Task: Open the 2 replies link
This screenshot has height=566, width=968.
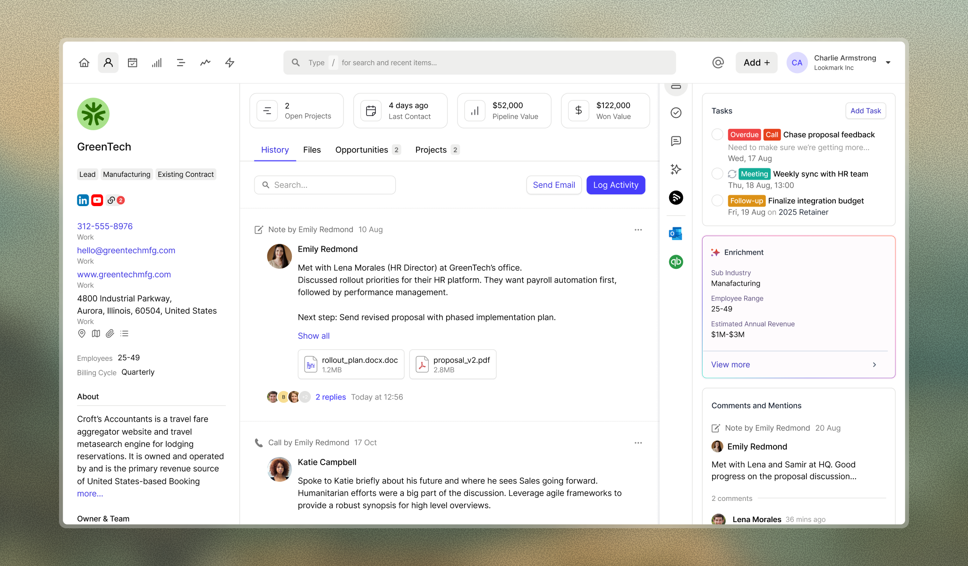Action: pos(331,397)
